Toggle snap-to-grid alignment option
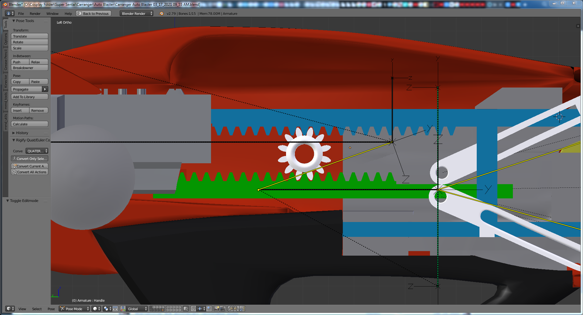This screenshot has width=583, height=315. tap(209, 309)
